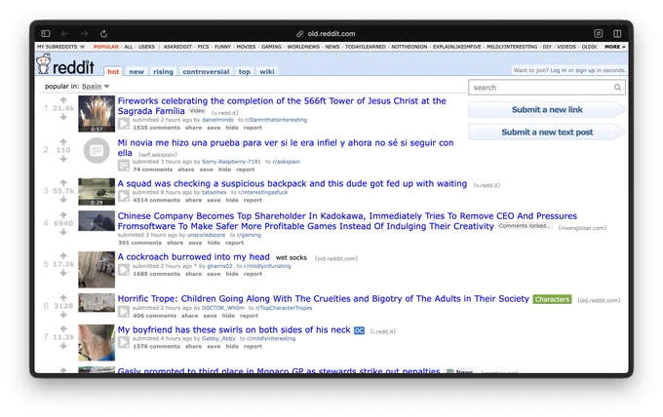The image size is (663, 417).
Task: Open the reader view icon in the toolbar
Action: click(599, 33)
